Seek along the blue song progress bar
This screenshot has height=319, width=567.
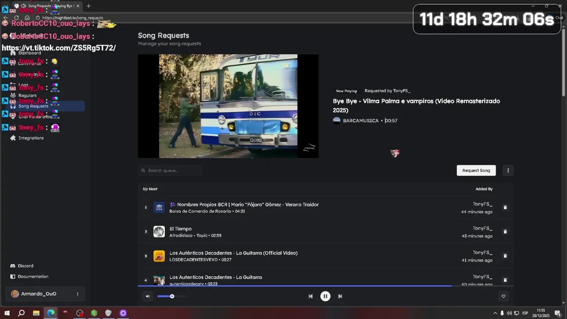(x=326, y=286)
